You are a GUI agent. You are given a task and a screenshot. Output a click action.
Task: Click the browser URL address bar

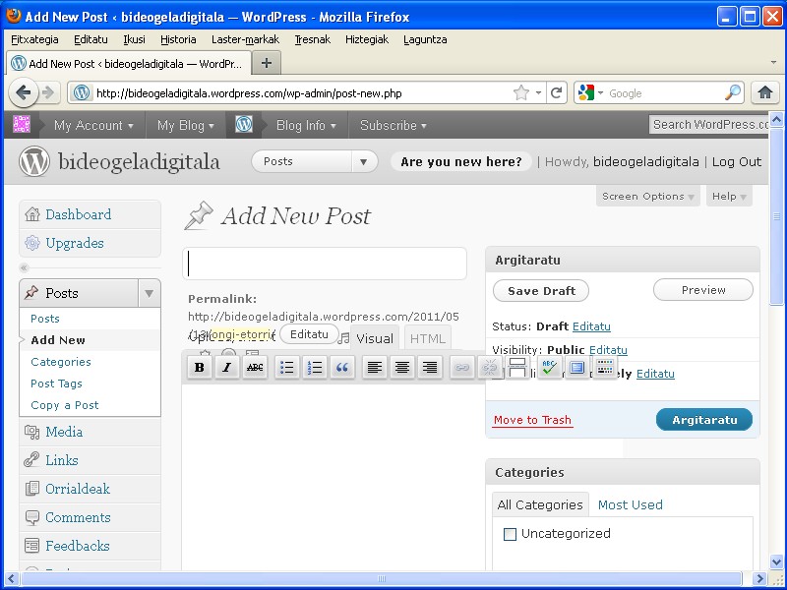[301, 93]
